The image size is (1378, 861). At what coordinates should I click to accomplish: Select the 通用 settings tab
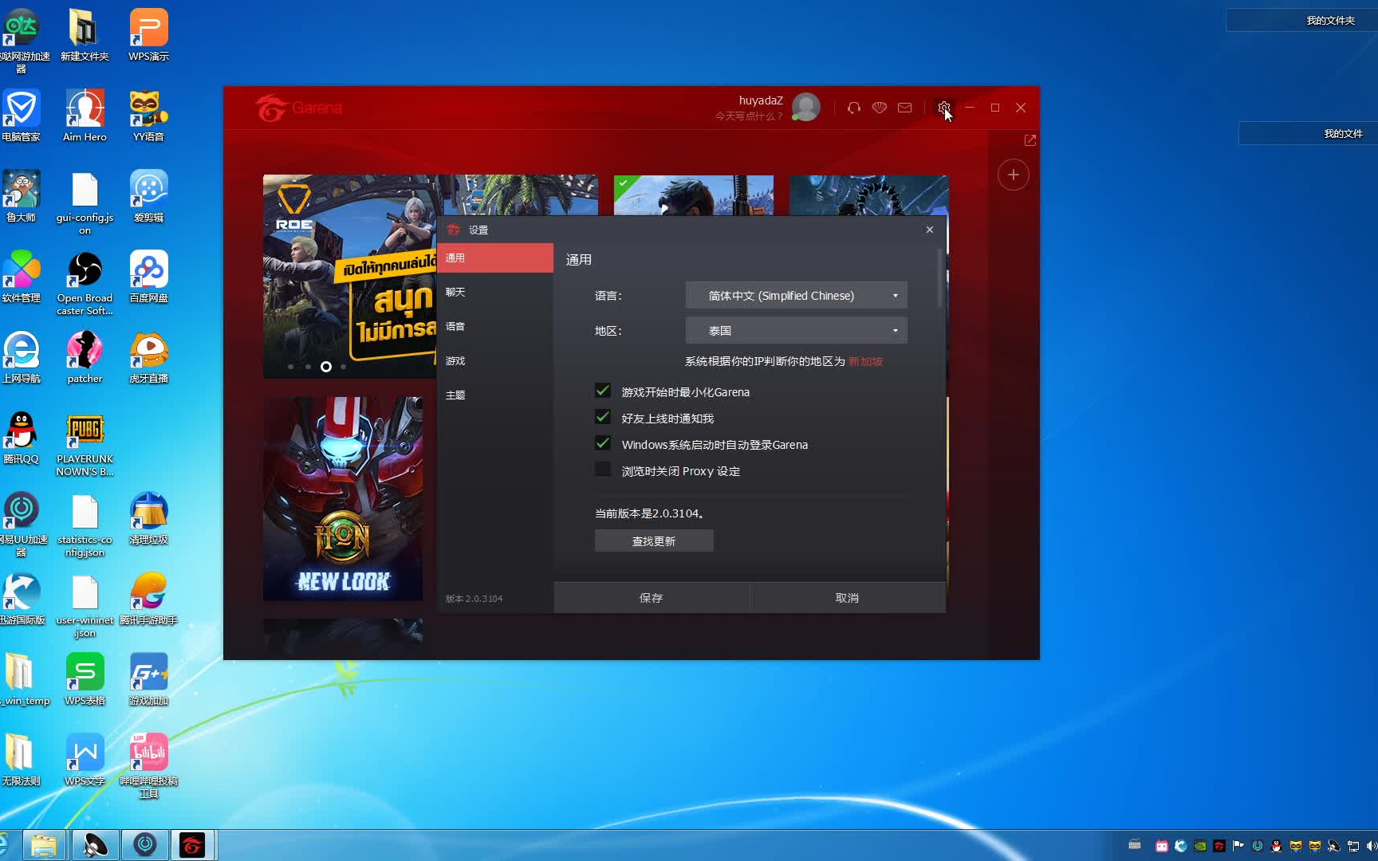(495, 258)
